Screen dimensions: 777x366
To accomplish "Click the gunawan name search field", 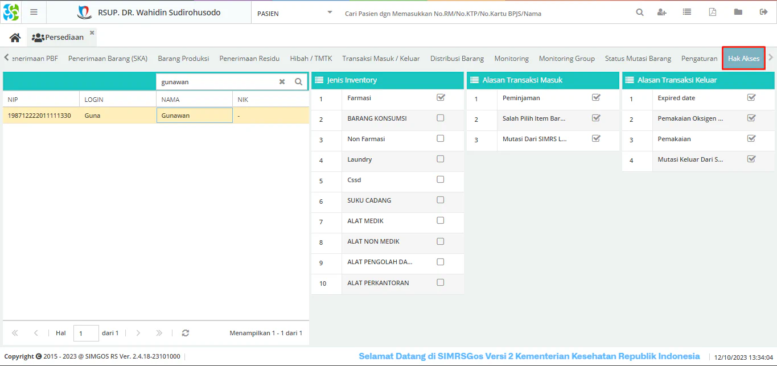I will (217, 82).
